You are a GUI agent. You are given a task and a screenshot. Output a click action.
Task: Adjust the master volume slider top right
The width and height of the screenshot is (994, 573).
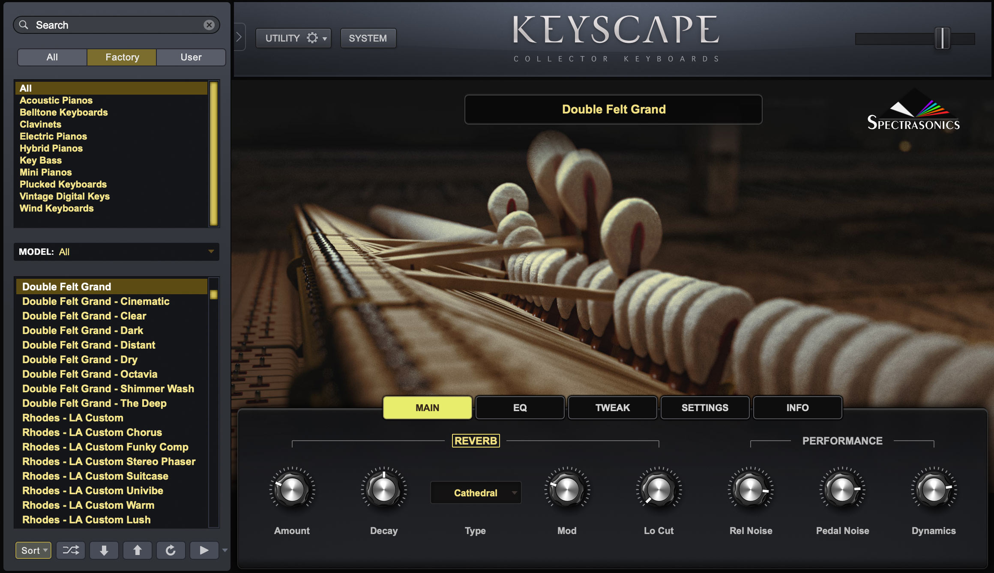point(941,39)
